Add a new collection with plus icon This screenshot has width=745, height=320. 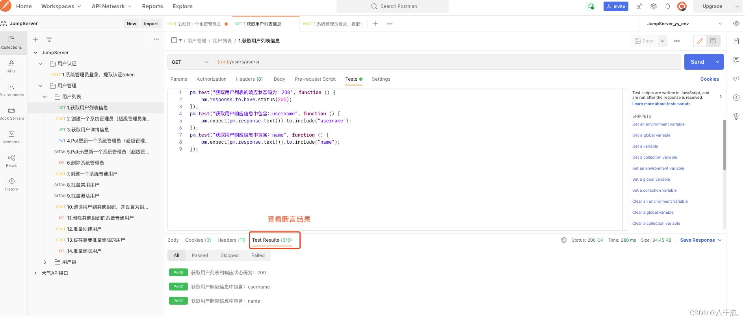tap(35, 39)
